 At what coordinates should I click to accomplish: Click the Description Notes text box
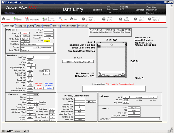114,89
